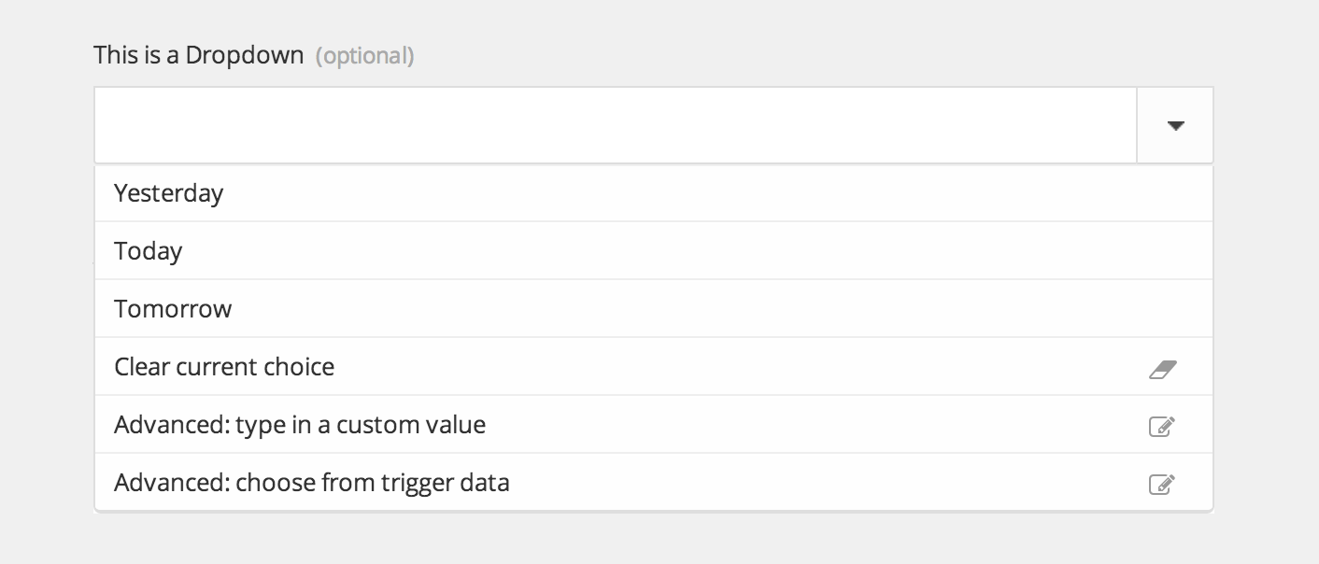Focus the empty dropdown input field
The image size is (1319, 564).
616,125
